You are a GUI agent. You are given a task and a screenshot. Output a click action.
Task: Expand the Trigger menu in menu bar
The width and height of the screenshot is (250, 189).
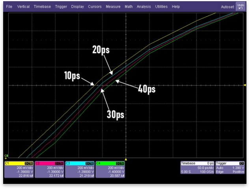(x=61, y=7)
